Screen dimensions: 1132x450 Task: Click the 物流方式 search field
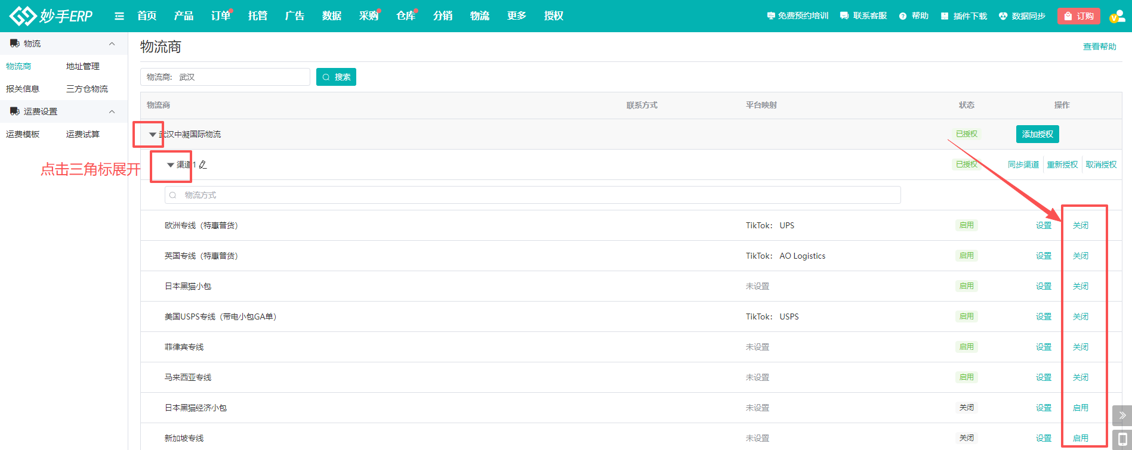click(532, 195)
